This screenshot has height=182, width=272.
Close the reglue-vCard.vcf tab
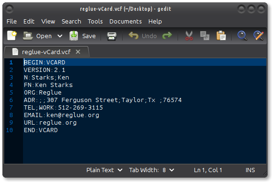[x=78, y=52]
